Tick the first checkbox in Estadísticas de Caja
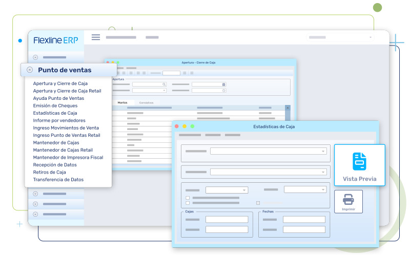This screenshot has height=256, width=410. click(188, 198)
